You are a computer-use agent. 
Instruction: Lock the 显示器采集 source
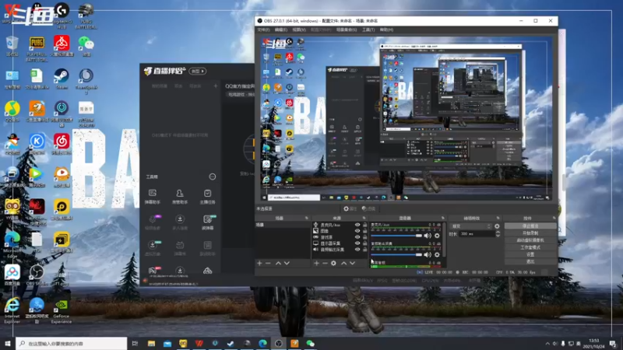pyautogui.click(x=364, y=243)
